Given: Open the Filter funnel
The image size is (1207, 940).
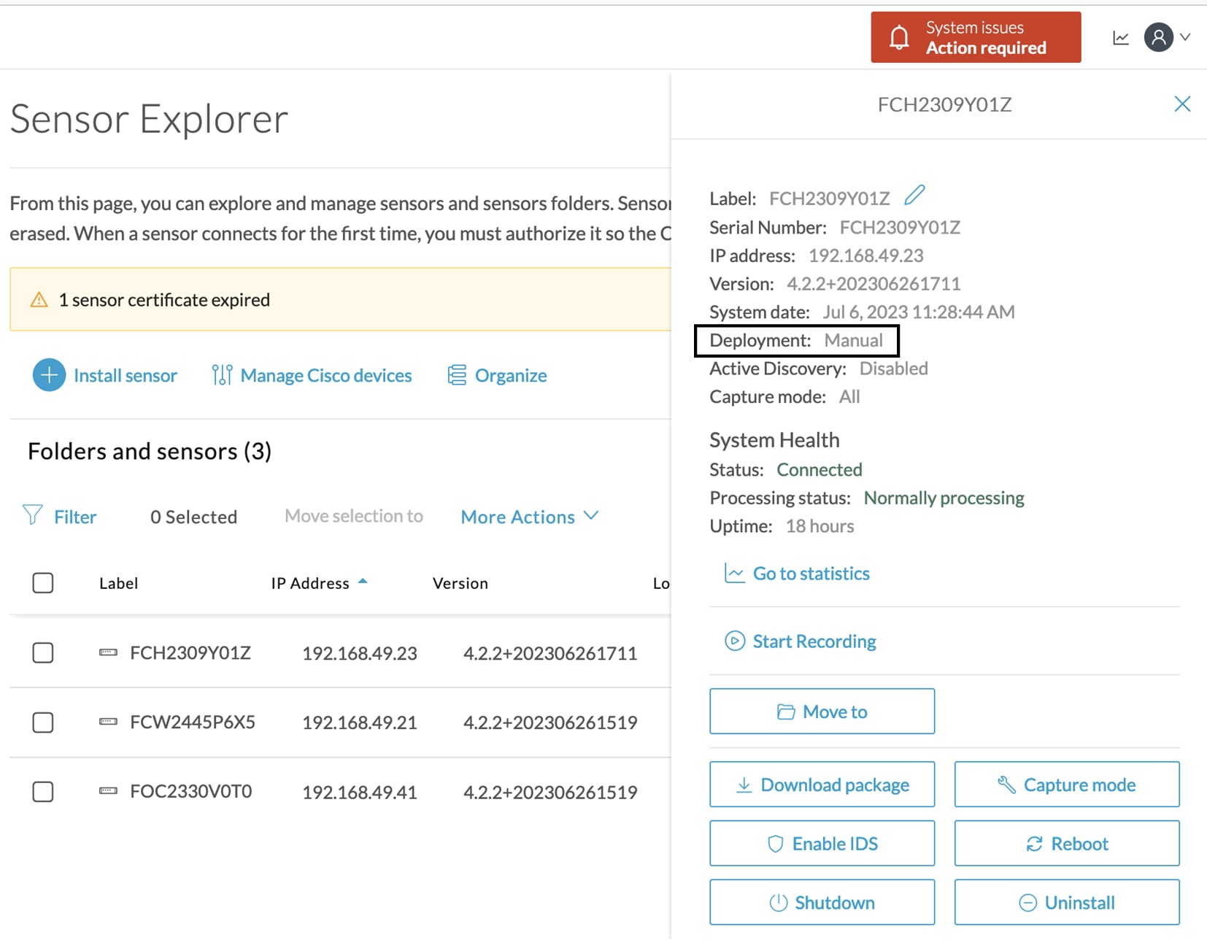Looking at the screenshot, I should coord(33,516).
